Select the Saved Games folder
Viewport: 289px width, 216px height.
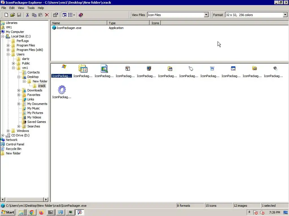(x=36, y=122)
